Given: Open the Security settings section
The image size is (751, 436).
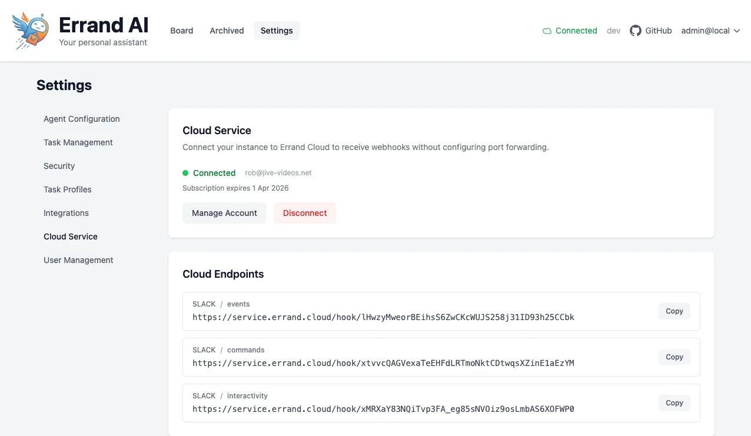Looking at the screenshot, I should click(59, 166).
